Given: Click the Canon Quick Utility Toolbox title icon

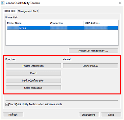Looking at the screenshot, I should pyautogui.click(x=3, y=3).
